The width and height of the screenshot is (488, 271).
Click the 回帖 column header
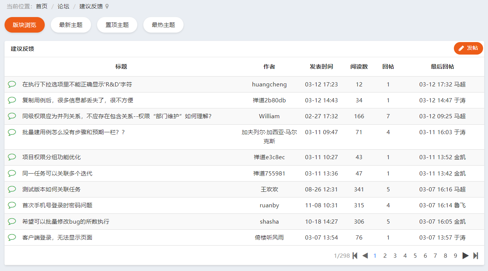[388, 66]
